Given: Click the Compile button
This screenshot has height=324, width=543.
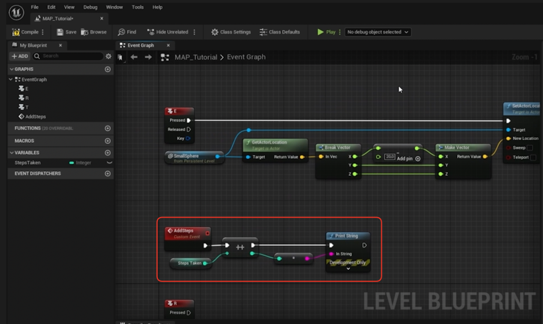Looking at the screenshot, I should click(26, 32).
